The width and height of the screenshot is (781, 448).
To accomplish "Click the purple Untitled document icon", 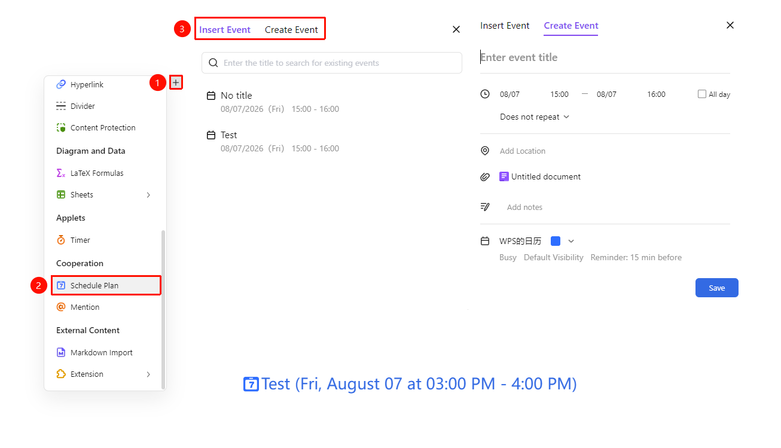I will (504, 176).
